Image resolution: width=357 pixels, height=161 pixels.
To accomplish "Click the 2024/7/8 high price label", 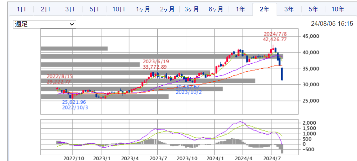I will [x=275, y=36].
